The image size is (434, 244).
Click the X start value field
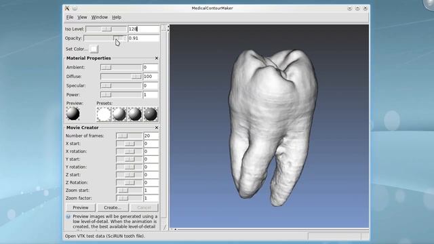tap(151, 144)
